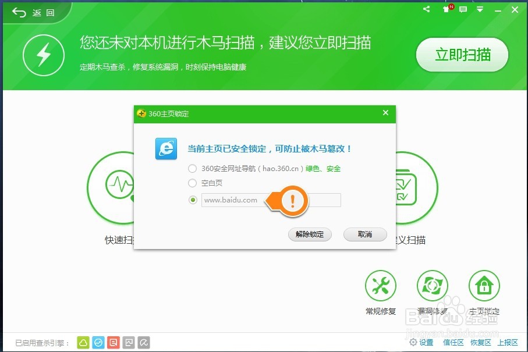Select the 空白页 radio option

point(192,183)
